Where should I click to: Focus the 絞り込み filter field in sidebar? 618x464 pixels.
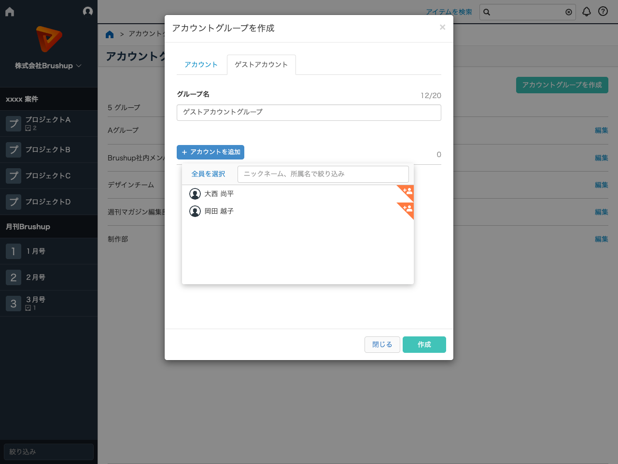coord(49,452)
